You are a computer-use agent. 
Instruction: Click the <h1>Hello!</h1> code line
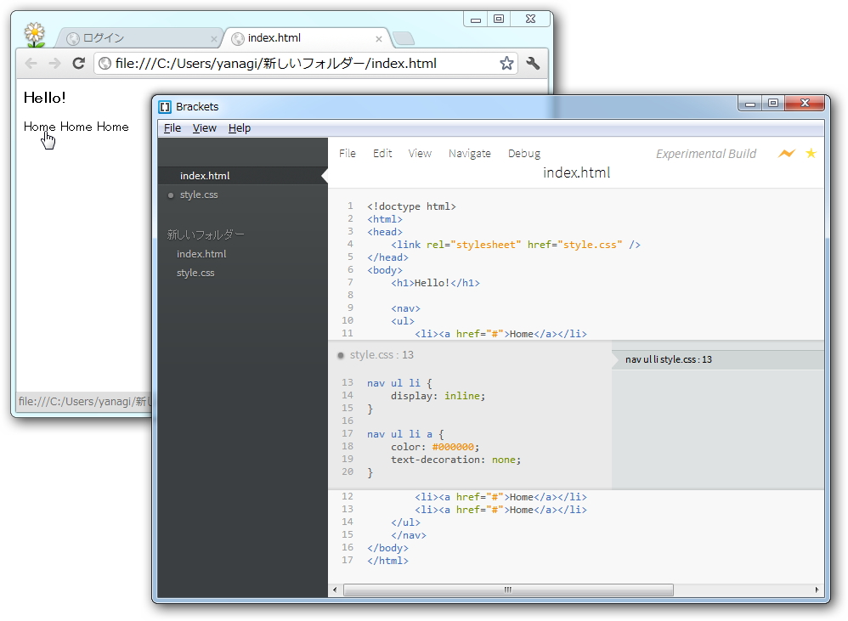coord(435,283)
